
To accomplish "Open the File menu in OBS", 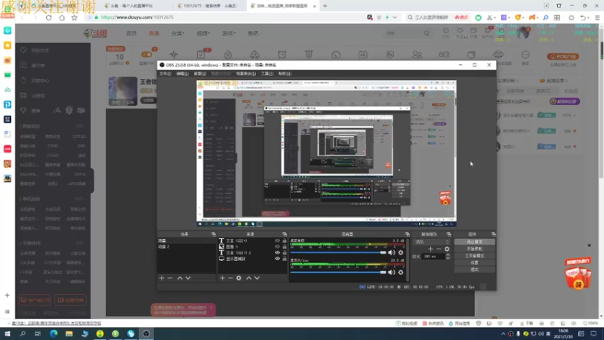I will (x=165, y=73).
